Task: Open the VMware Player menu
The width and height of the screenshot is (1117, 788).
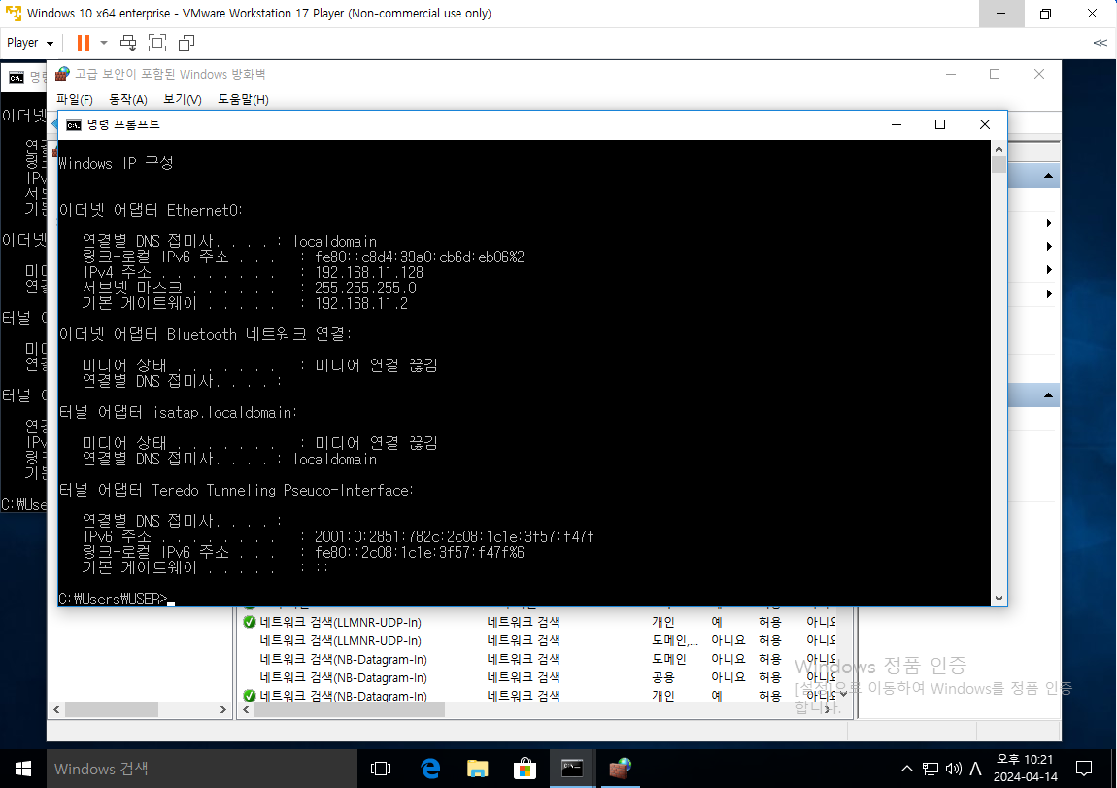Action: coord(30,43)
